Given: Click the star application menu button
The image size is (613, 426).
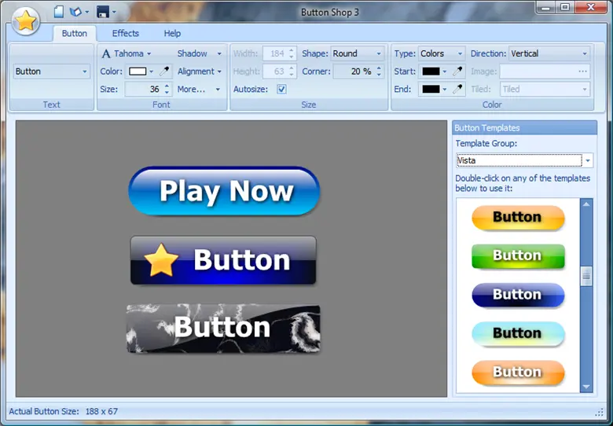Looking at the screenshot, I should pyautogui.click(x=25, y=21).
